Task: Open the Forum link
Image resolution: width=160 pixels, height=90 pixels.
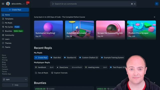Action: click(4, 67)
